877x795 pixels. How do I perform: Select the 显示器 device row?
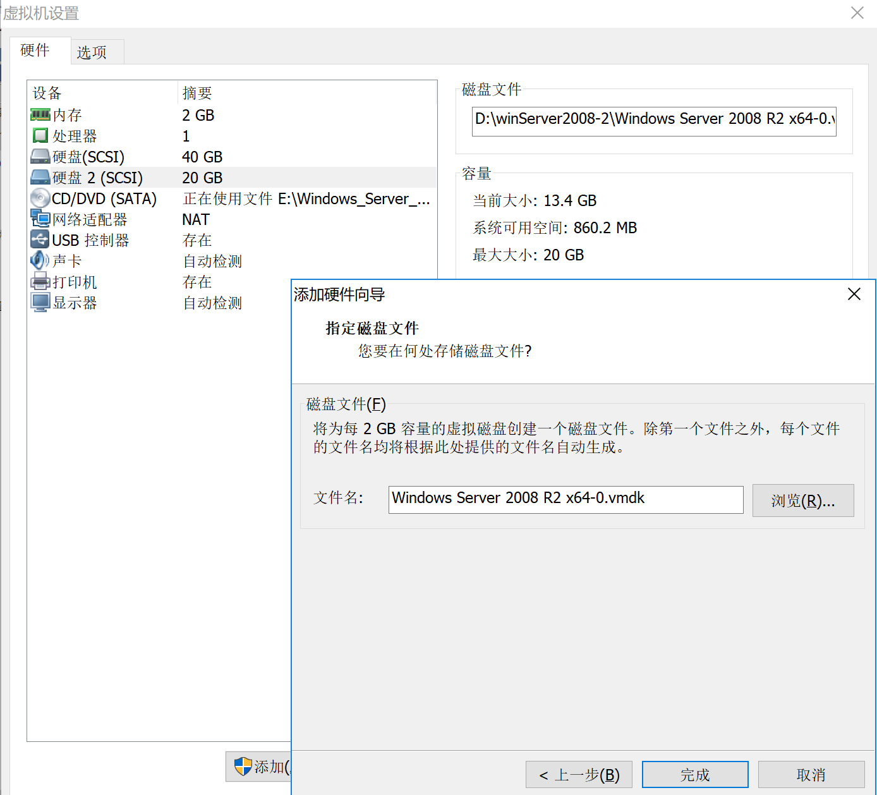[160, 303]
